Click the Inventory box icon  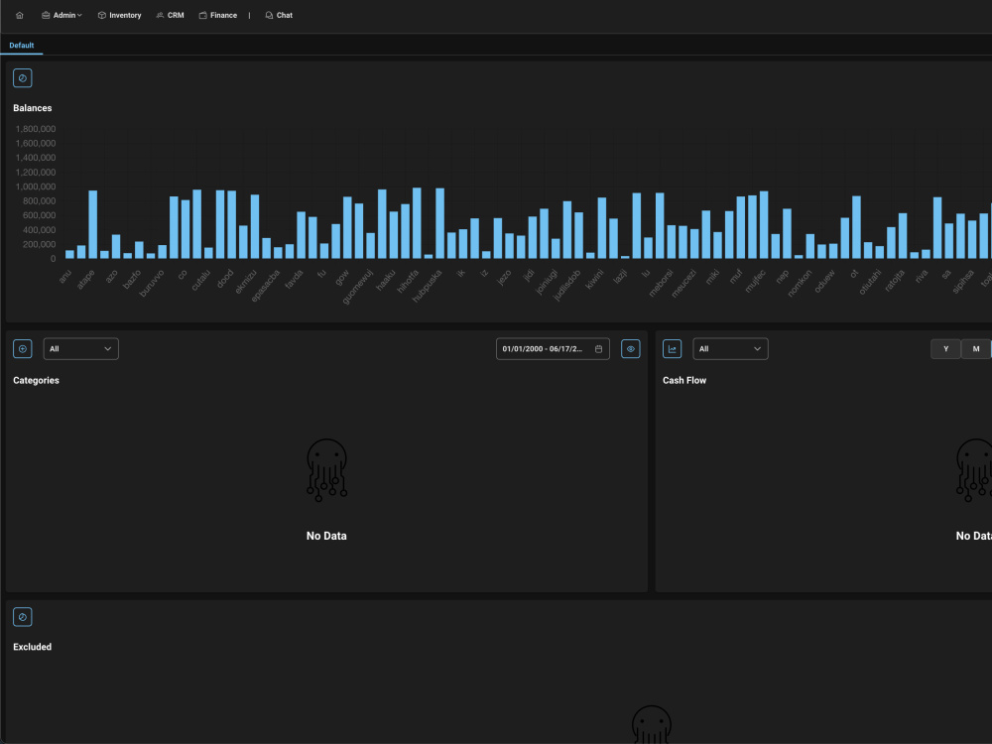coord(102,15)
